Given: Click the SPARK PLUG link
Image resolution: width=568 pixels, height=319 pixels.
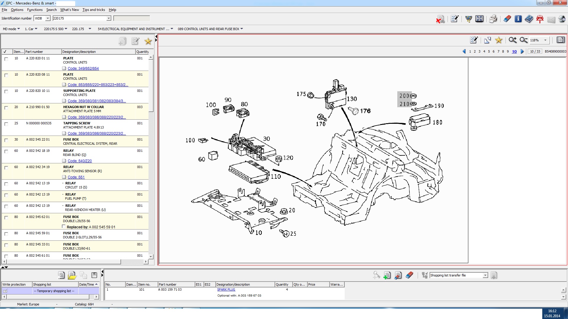Looking at the screenshot, I should [x=226, y=290].
